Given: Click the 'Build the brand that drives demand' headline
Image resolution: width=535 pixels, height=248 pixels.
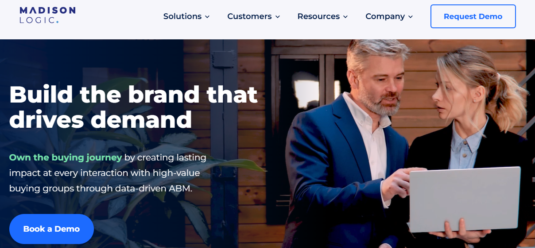Looking at the screenshot, I should (x=133, y=107).
